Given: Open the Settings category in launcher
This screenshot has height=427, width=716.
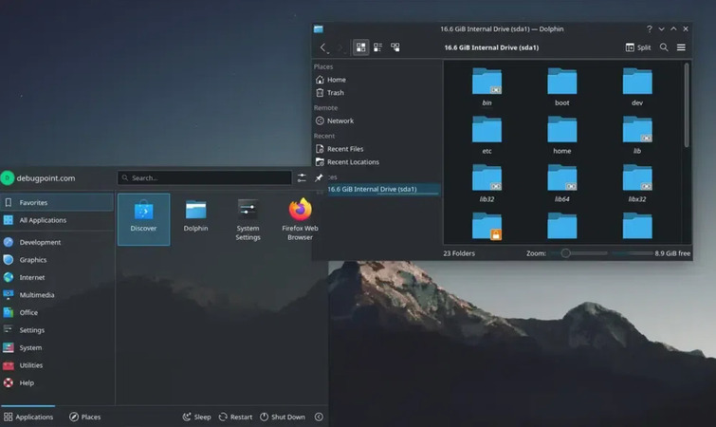Looking at the screenshot, I should click(57, 330).
